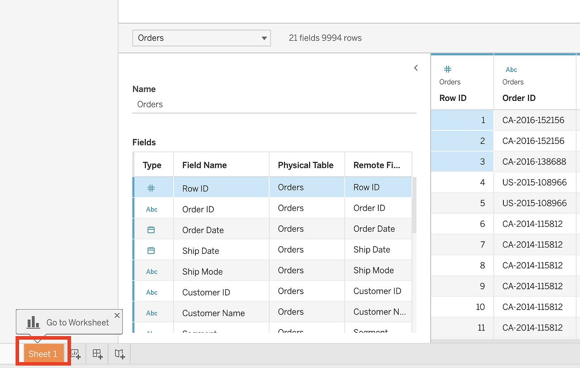
Task: Click the Abc type icon for Ship Mode
Action: 152,272
